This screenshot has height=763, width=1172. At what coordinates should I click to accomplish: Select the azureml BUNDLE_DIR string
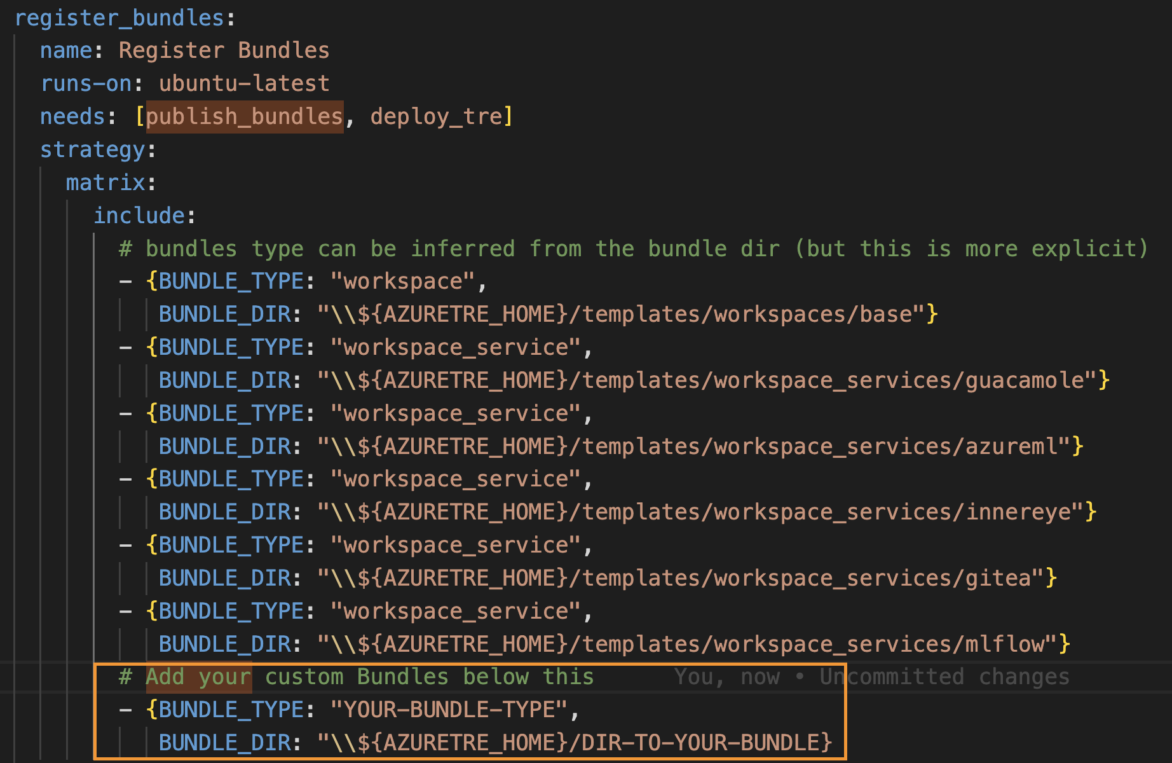tap(699, 445)
